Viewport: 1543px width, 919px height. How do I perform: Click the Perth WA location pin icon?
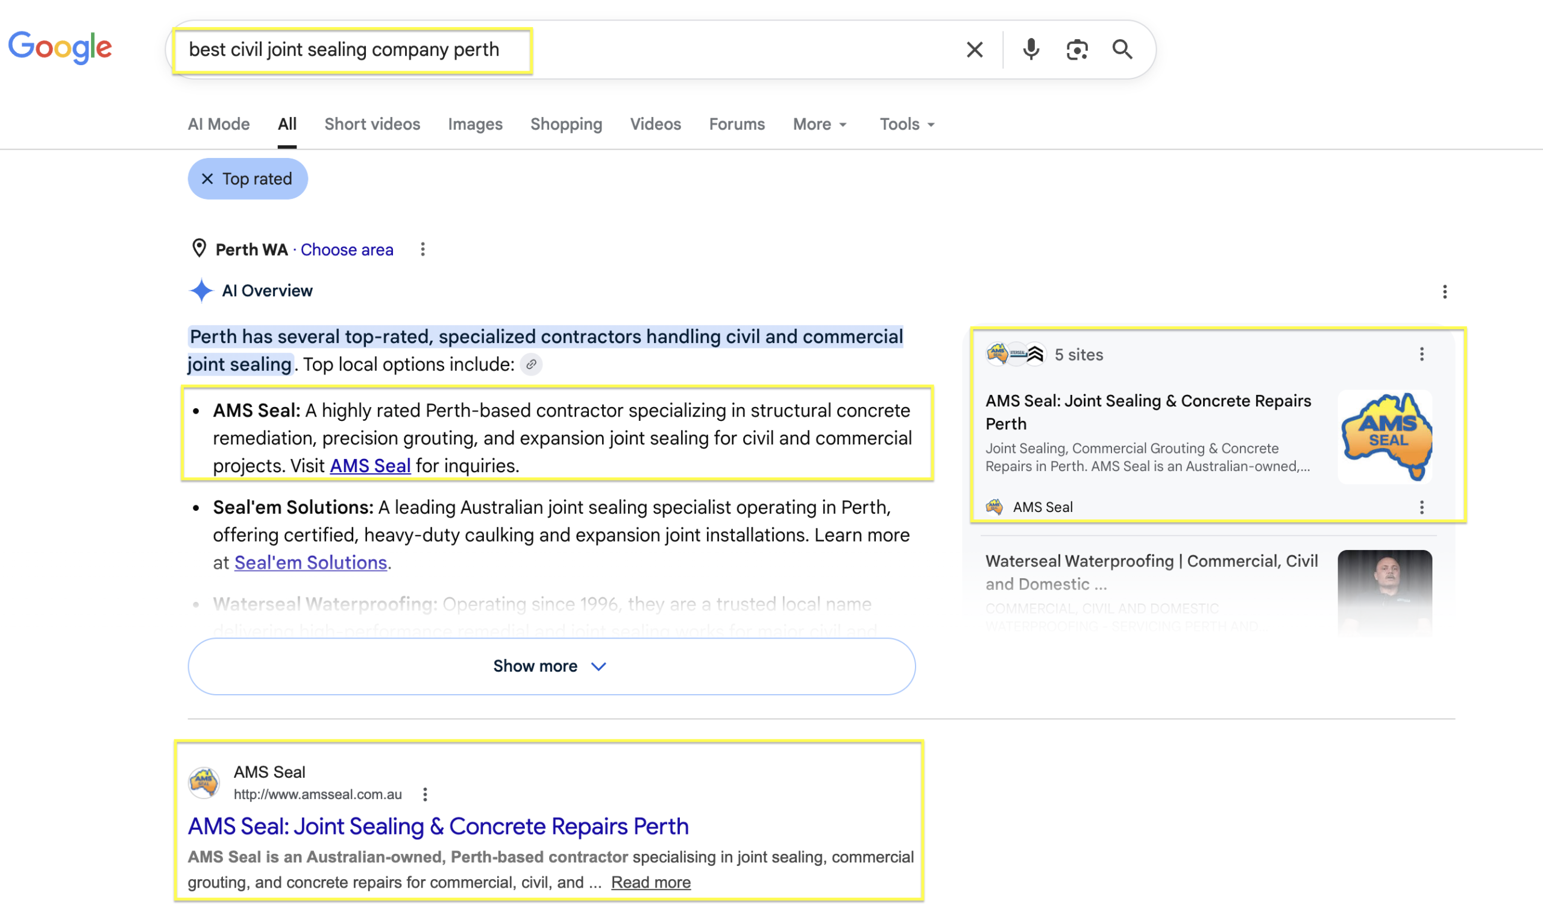(x=199, y=248)
